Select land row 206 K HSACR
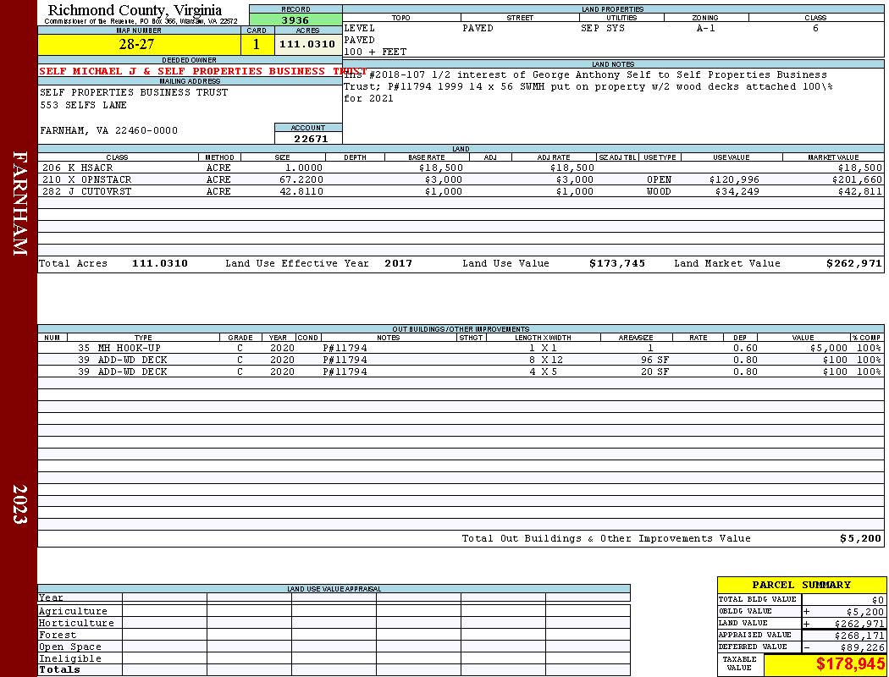Screen dimensions: 889x677 (461, 168)
